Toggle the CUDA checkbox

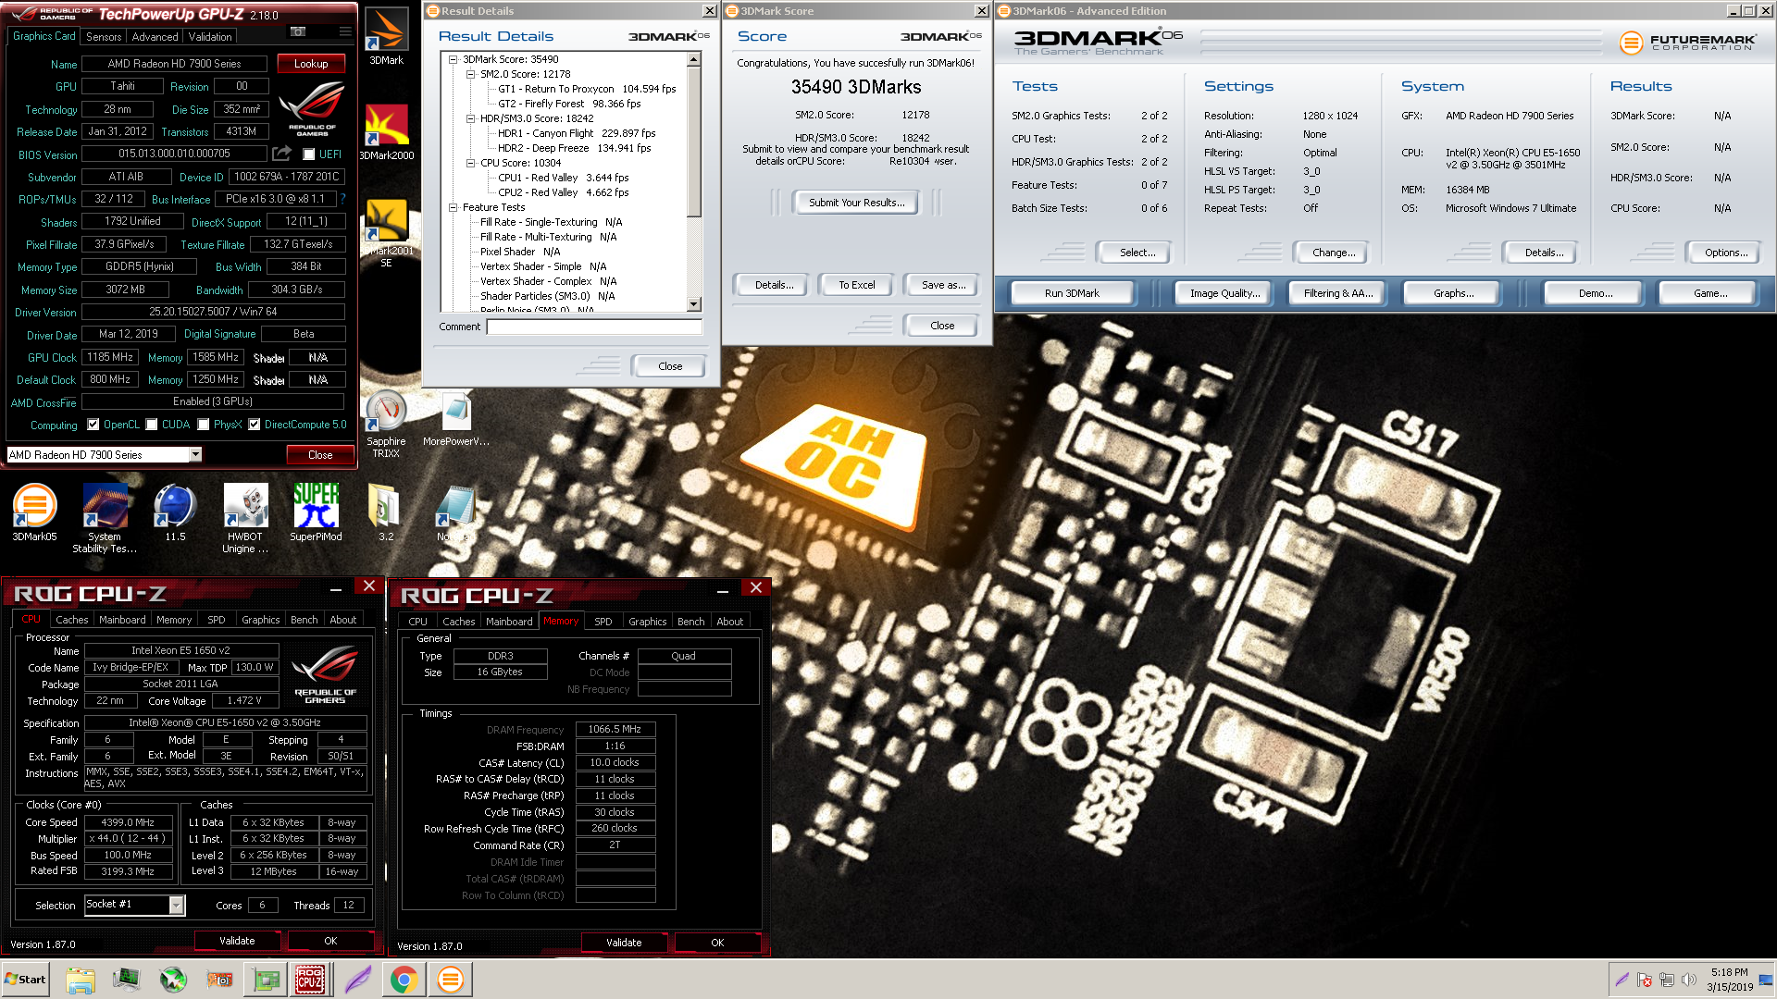point(151,425)
